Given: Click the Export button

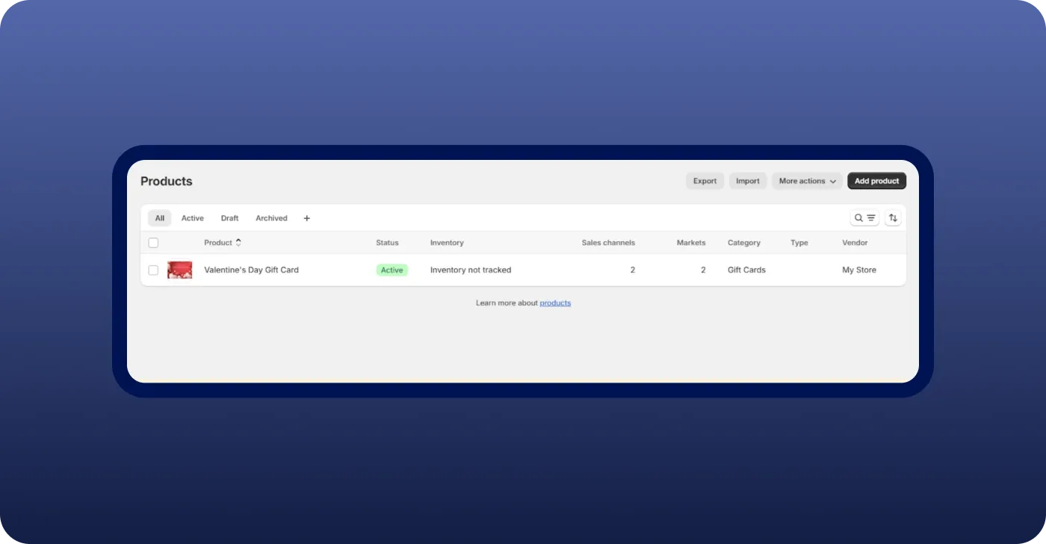Looking at the screenshot, I should pos(705,181).
